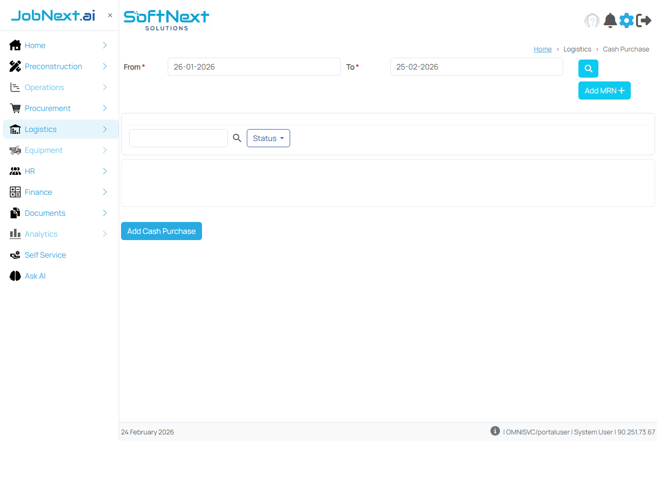
Task: Expand the HR menu chevron
Action: [x=104, y=171]
